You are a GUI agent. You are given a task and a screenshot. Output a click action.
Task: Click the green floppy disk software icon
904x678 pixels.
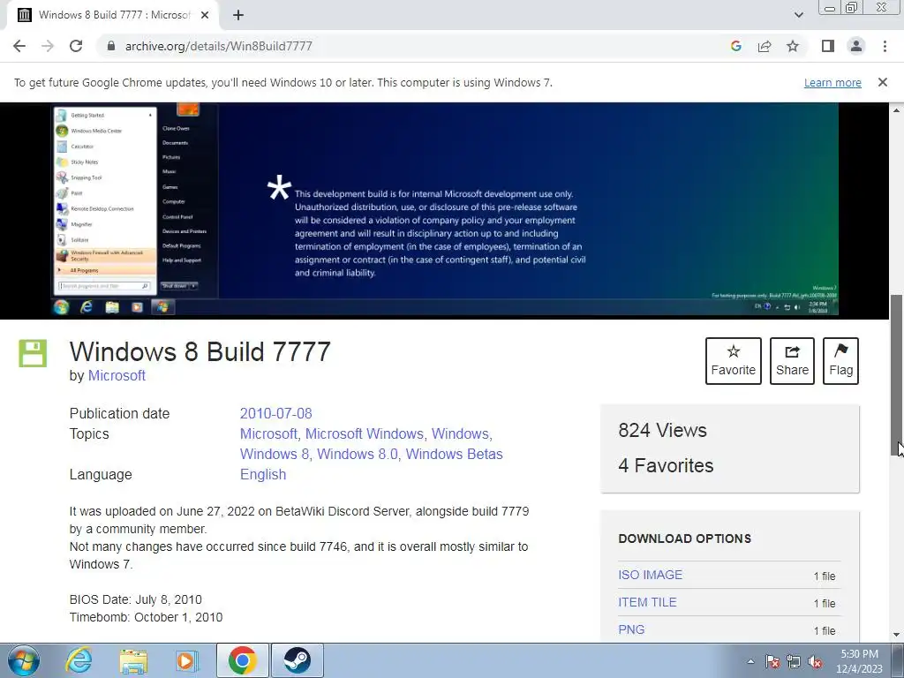click(x=33, y=353)
